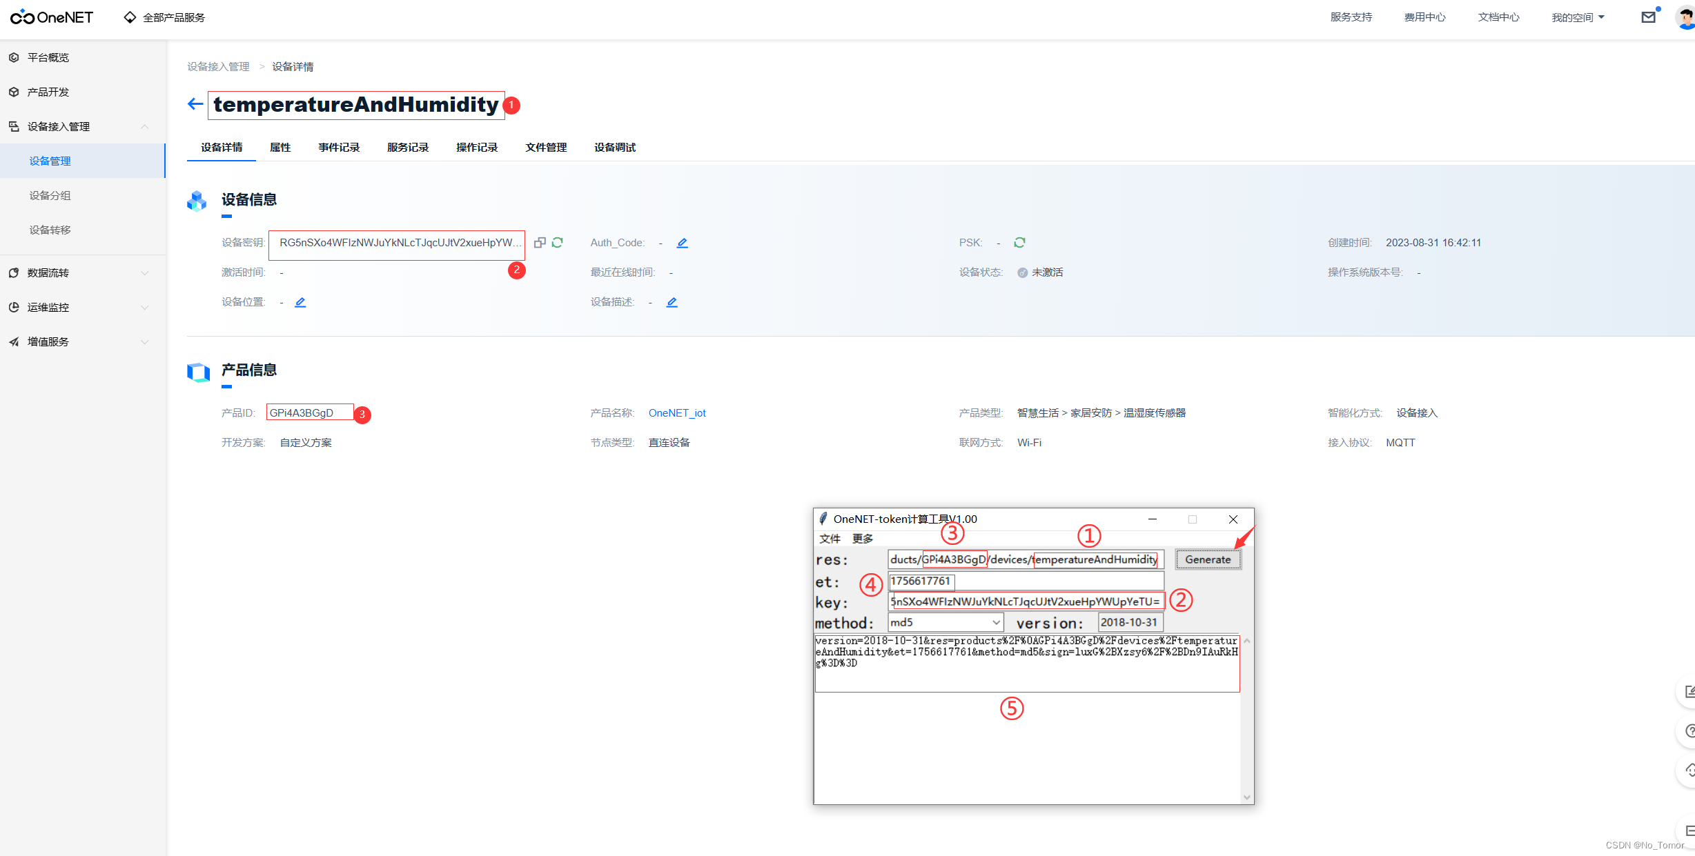Click Generate in the token tool
Viewport: 1695px width, 856px height.
point(1208,559)
